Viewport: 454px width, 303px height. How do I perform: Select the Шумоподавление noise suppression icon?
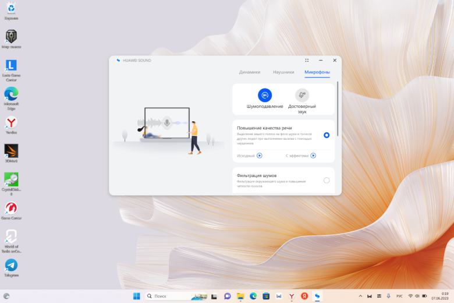265,95
